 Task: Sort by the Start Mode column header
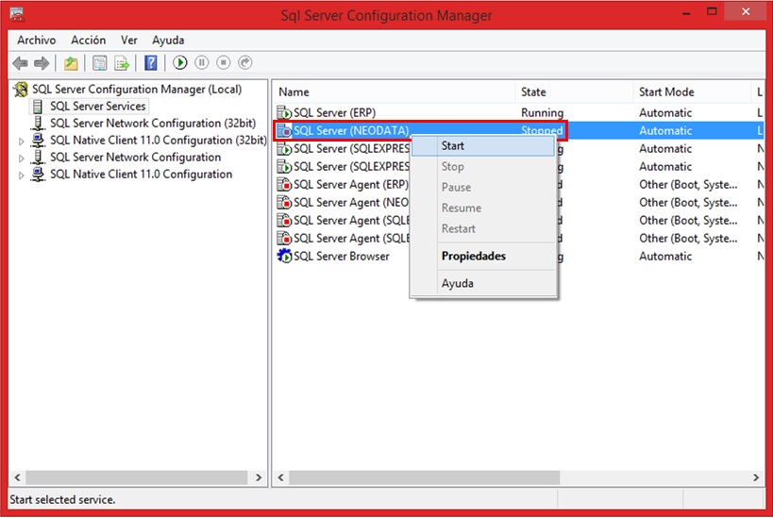click(x=692, y=92)
